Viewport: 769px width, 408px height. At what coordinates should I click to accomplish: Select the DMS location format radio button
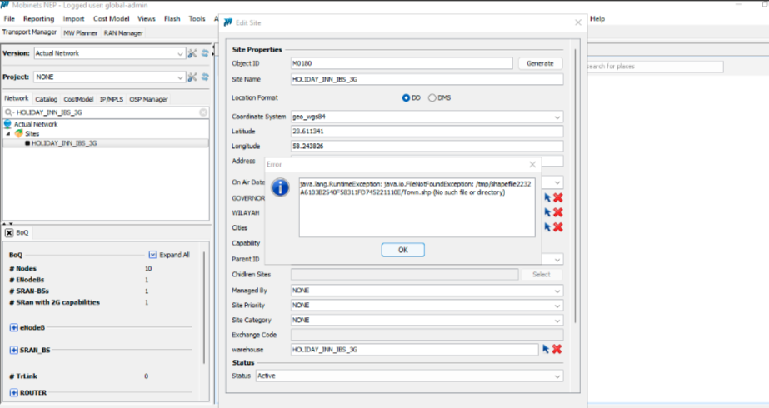tap(432, 97)
